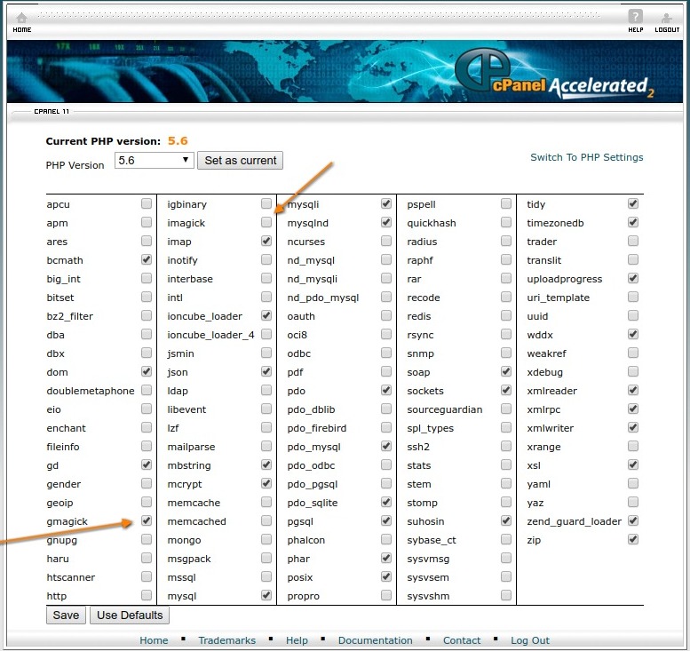Uncheck the json extension

pyautogui.click(x=266, y=371)
